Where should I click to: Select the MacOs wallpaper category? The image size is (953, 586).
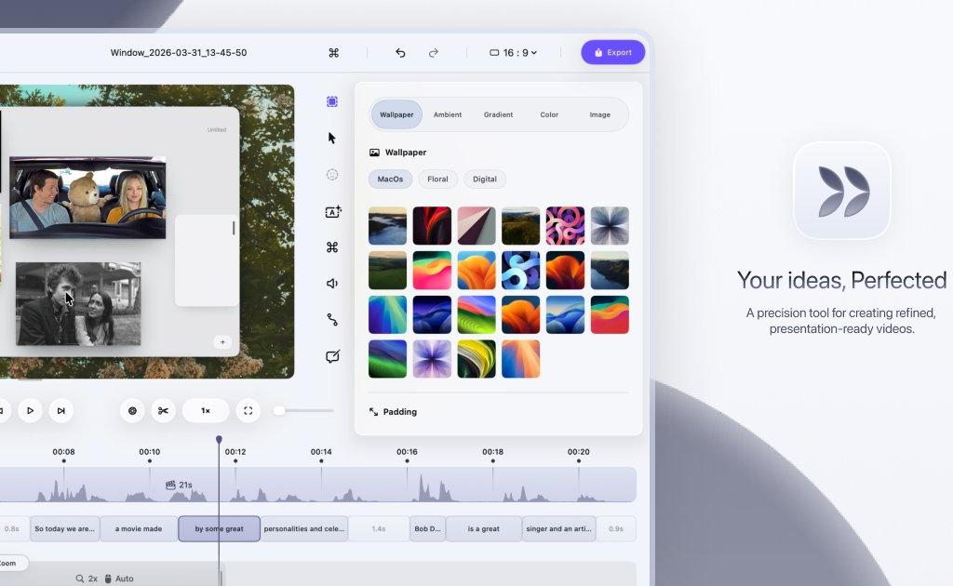[390, 180]
